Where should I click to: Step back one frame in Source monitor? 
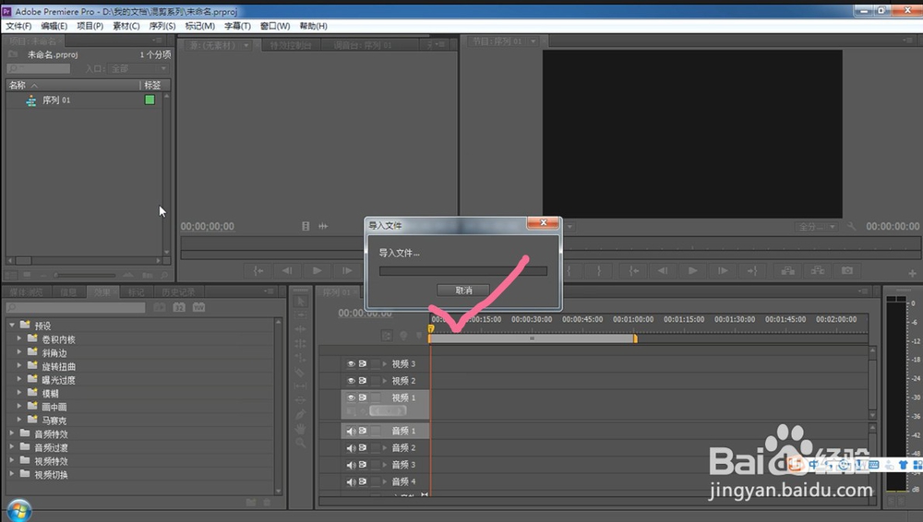coord(287,271)
